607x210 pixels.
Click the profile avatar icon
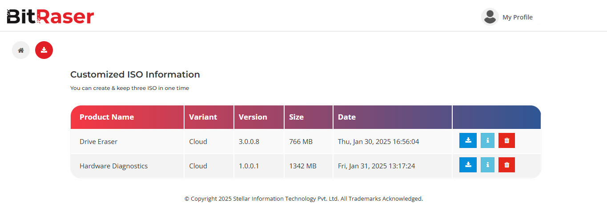(x=490, y=17)
